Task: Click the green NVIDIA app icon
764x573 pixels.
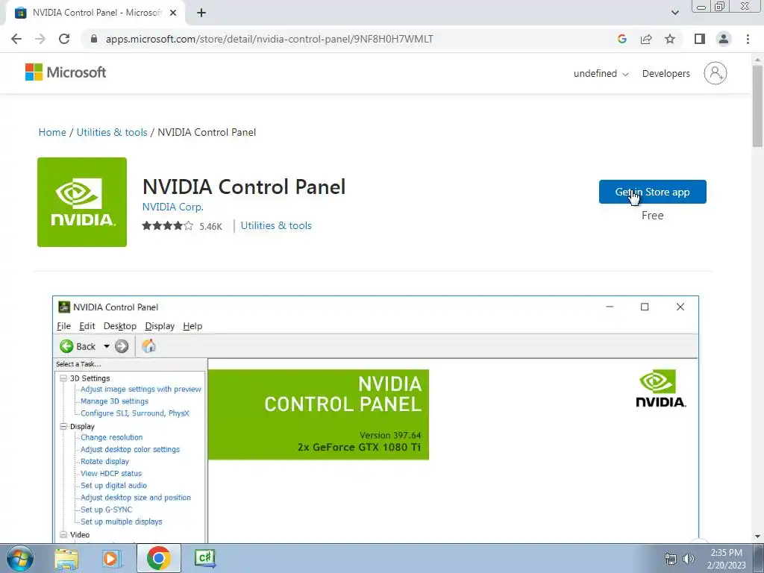Action: coord(82,201)
